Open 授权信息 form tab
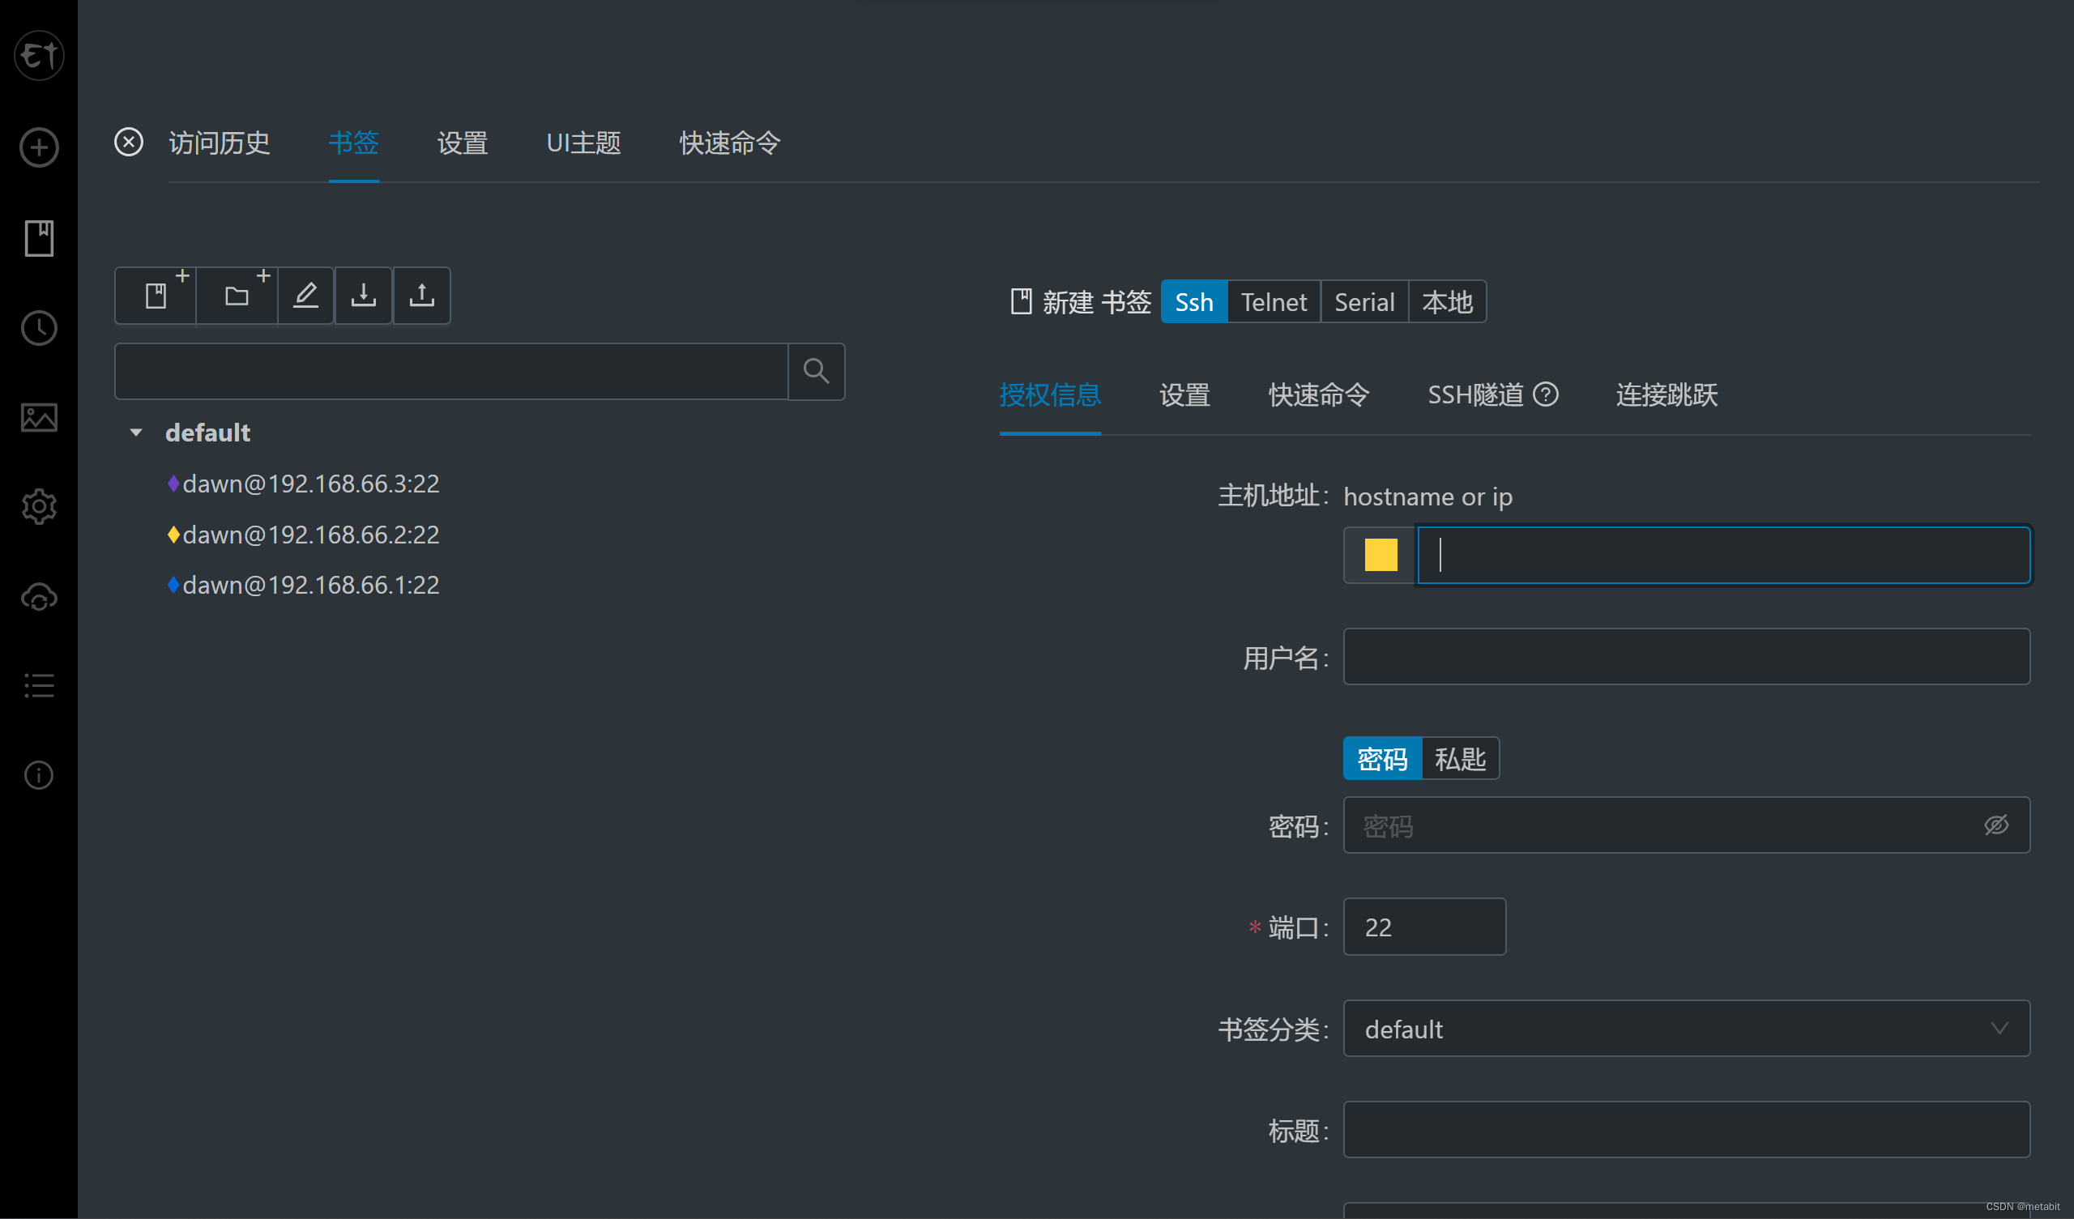Image resolution: width=2074 pixels, height=1219 pixels. point(1049,395)
